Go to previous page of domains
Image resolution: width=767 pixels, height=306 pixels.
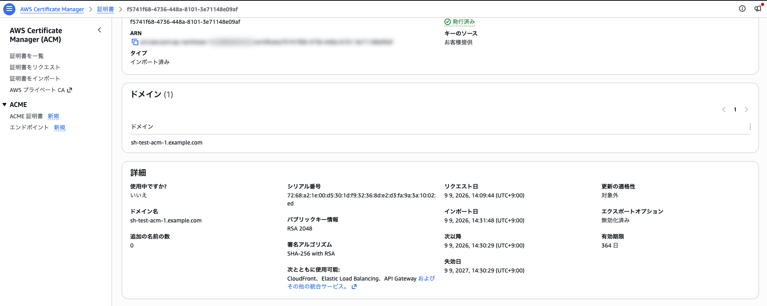(x=724, y=109)
